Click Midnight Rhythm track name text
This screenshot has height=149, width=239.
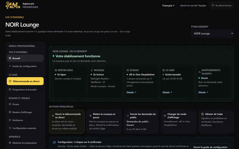click(100, 80)
